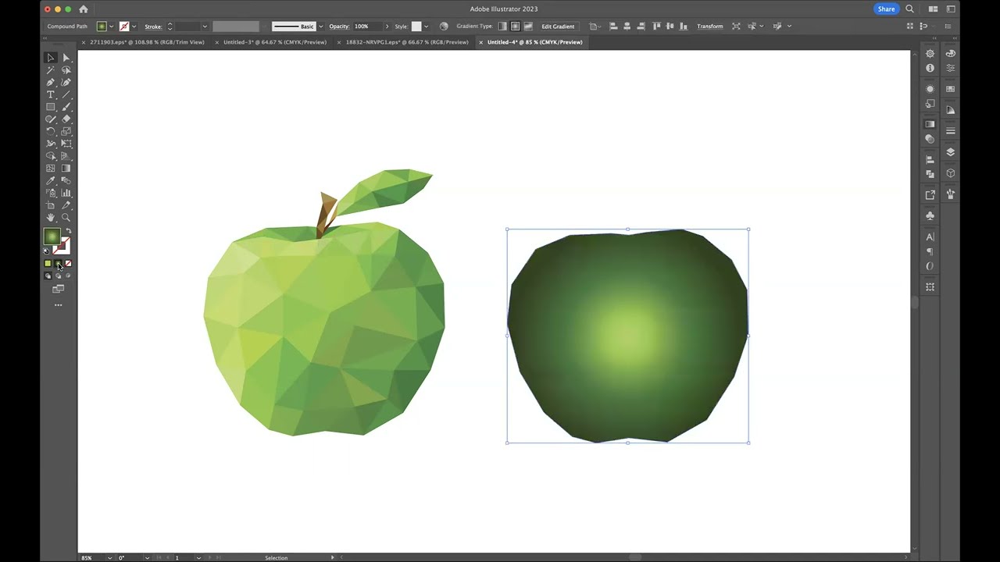Viewport: 1000px width, 562px height.
Task: Select the Rectangle tool
Action: pos(51,107)
